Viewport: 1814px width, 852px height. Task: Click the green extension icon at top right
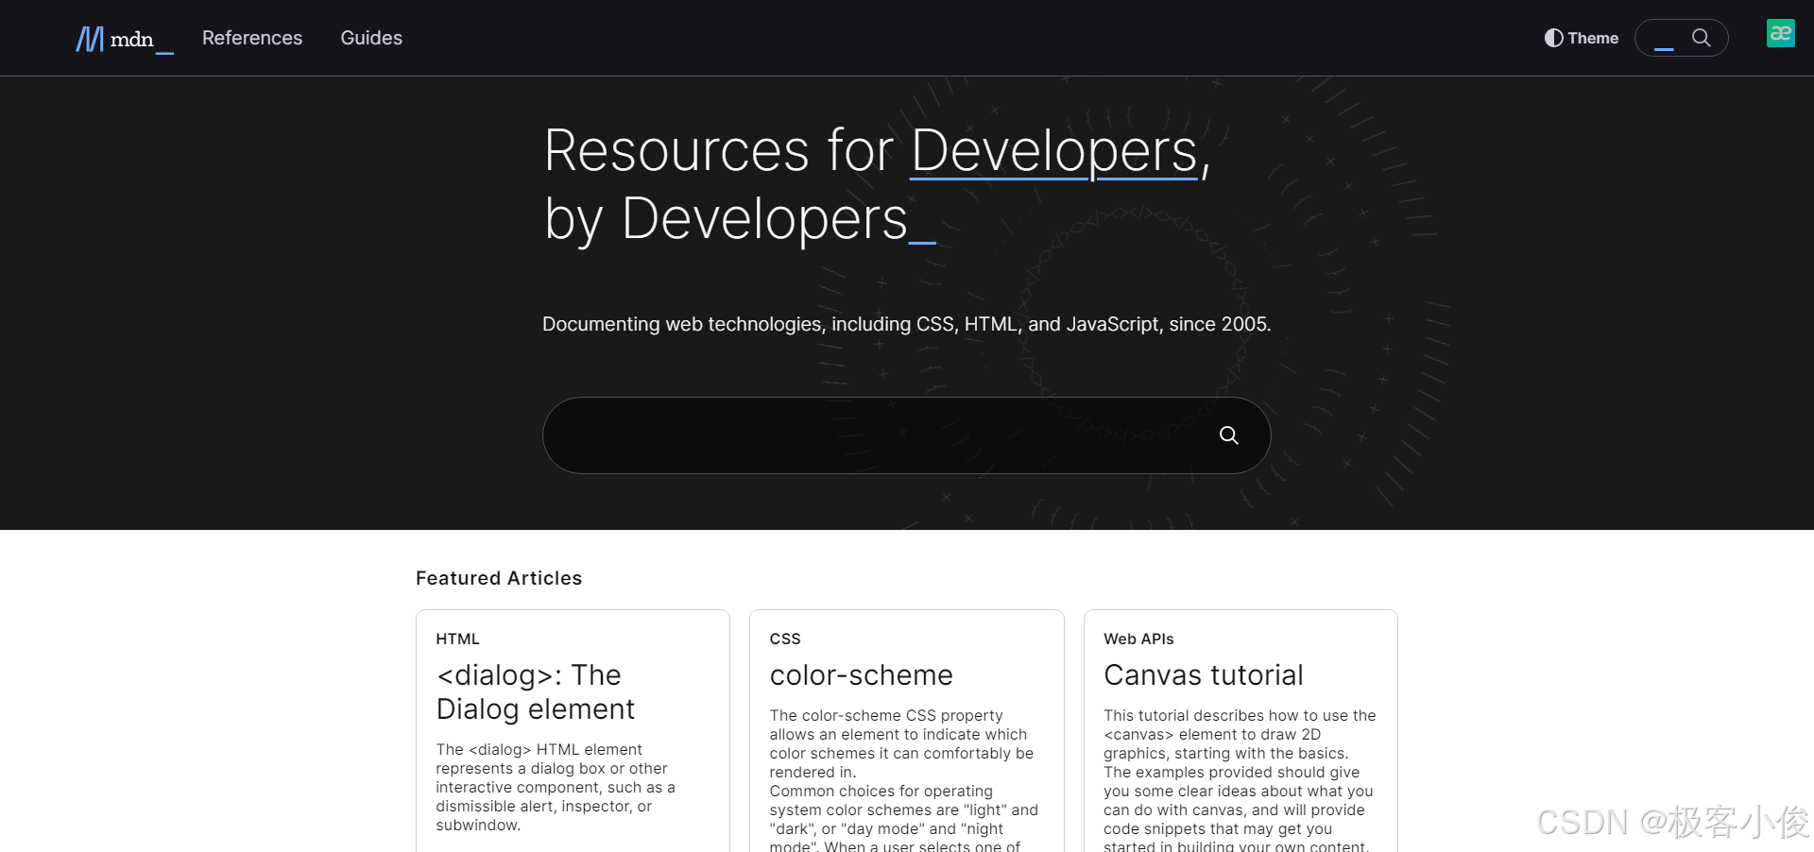coord(1781,33)
